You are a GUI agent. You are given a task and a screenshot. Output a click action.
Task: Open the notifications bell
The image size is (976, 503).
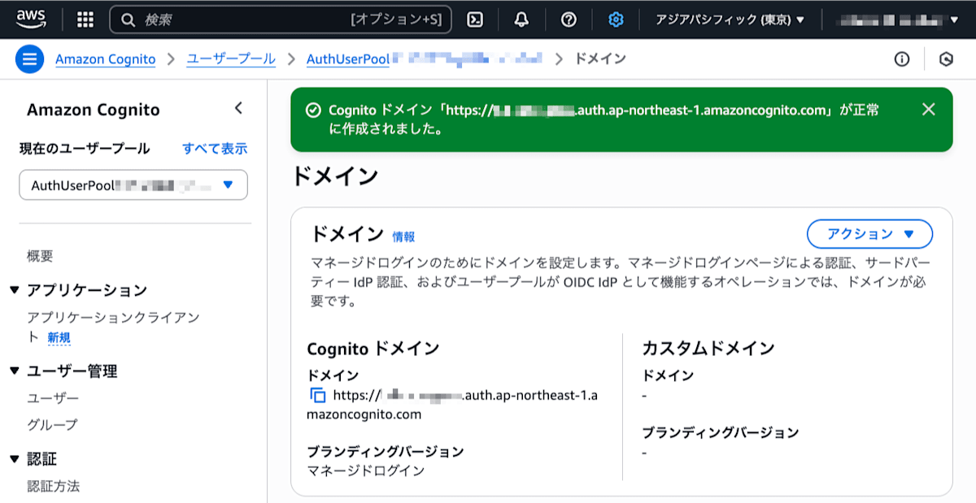[521, 20]
